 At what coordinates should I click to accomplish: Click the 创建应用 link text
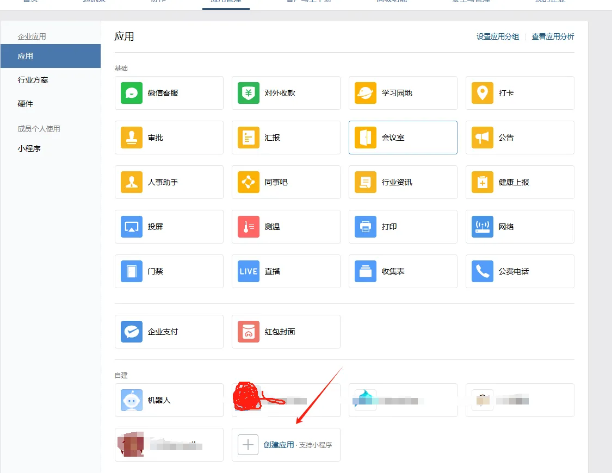click(x=279, y=445)
